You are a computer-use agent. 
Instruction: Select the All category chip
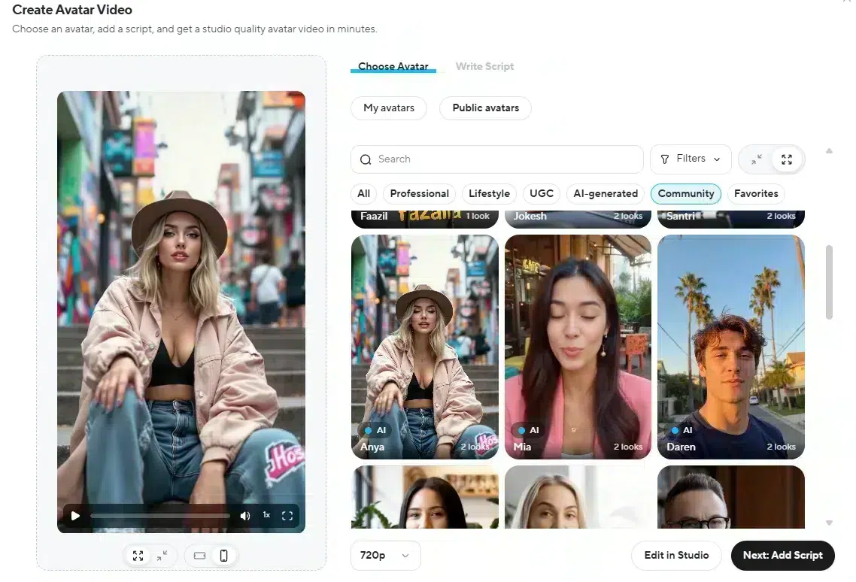363,194
